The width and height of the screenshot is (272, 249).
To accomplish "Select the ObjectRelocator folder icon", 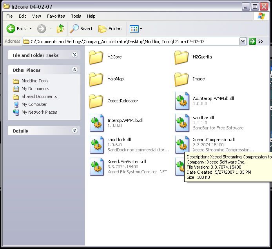I will click(96, 101).
